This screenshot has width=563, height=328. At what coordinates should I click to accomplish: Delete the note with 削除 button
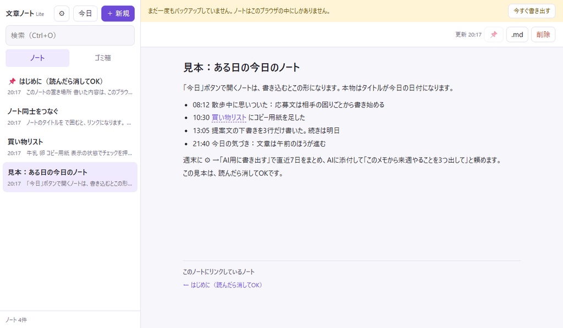point(543,35)
